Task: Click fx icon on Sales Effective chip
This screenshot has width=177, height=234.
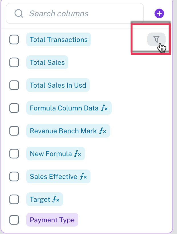Action: tap(83, 176)
